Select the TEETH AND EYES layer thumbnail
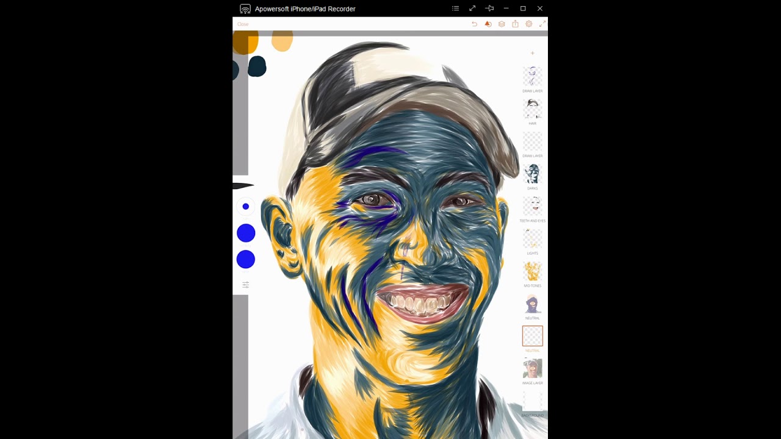The width and height of the screenshot is (781, 439). (x=533, y=206)
